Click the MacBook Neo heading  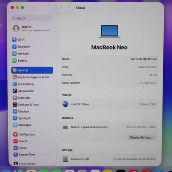coord(110,47)
